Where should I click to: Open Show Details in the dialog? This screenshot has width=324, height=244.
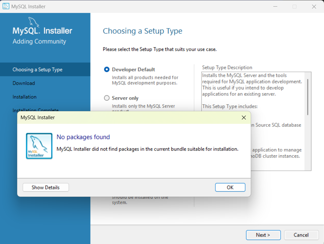point(46,187)
